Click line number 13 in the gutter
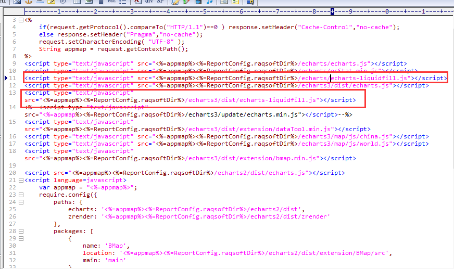This screenshot has width=454, height=269. pos(12,93)
